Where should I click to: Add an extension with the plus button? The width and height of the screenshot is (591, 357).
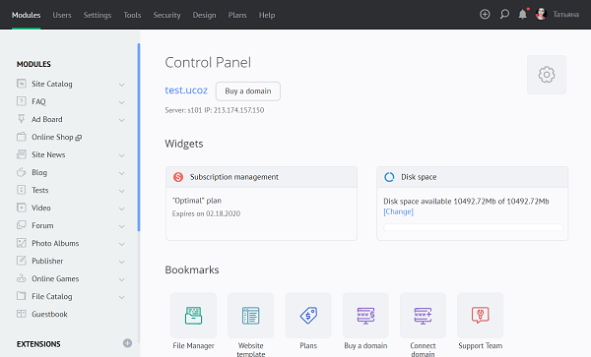[x=127, y=343]
